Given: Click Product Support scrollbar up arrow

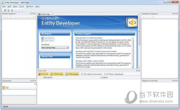Looking at the screenshot, I should click(133, 38).
